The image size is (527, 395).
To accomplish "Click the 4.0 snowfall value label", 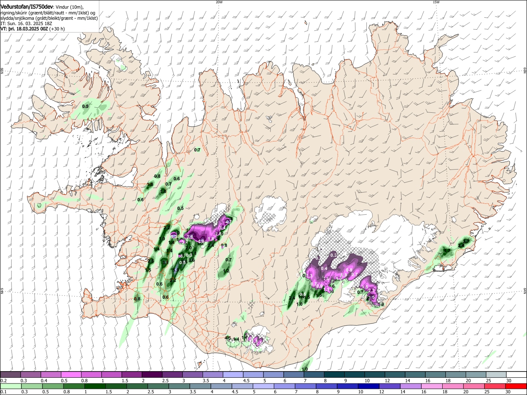I will 201,241.
